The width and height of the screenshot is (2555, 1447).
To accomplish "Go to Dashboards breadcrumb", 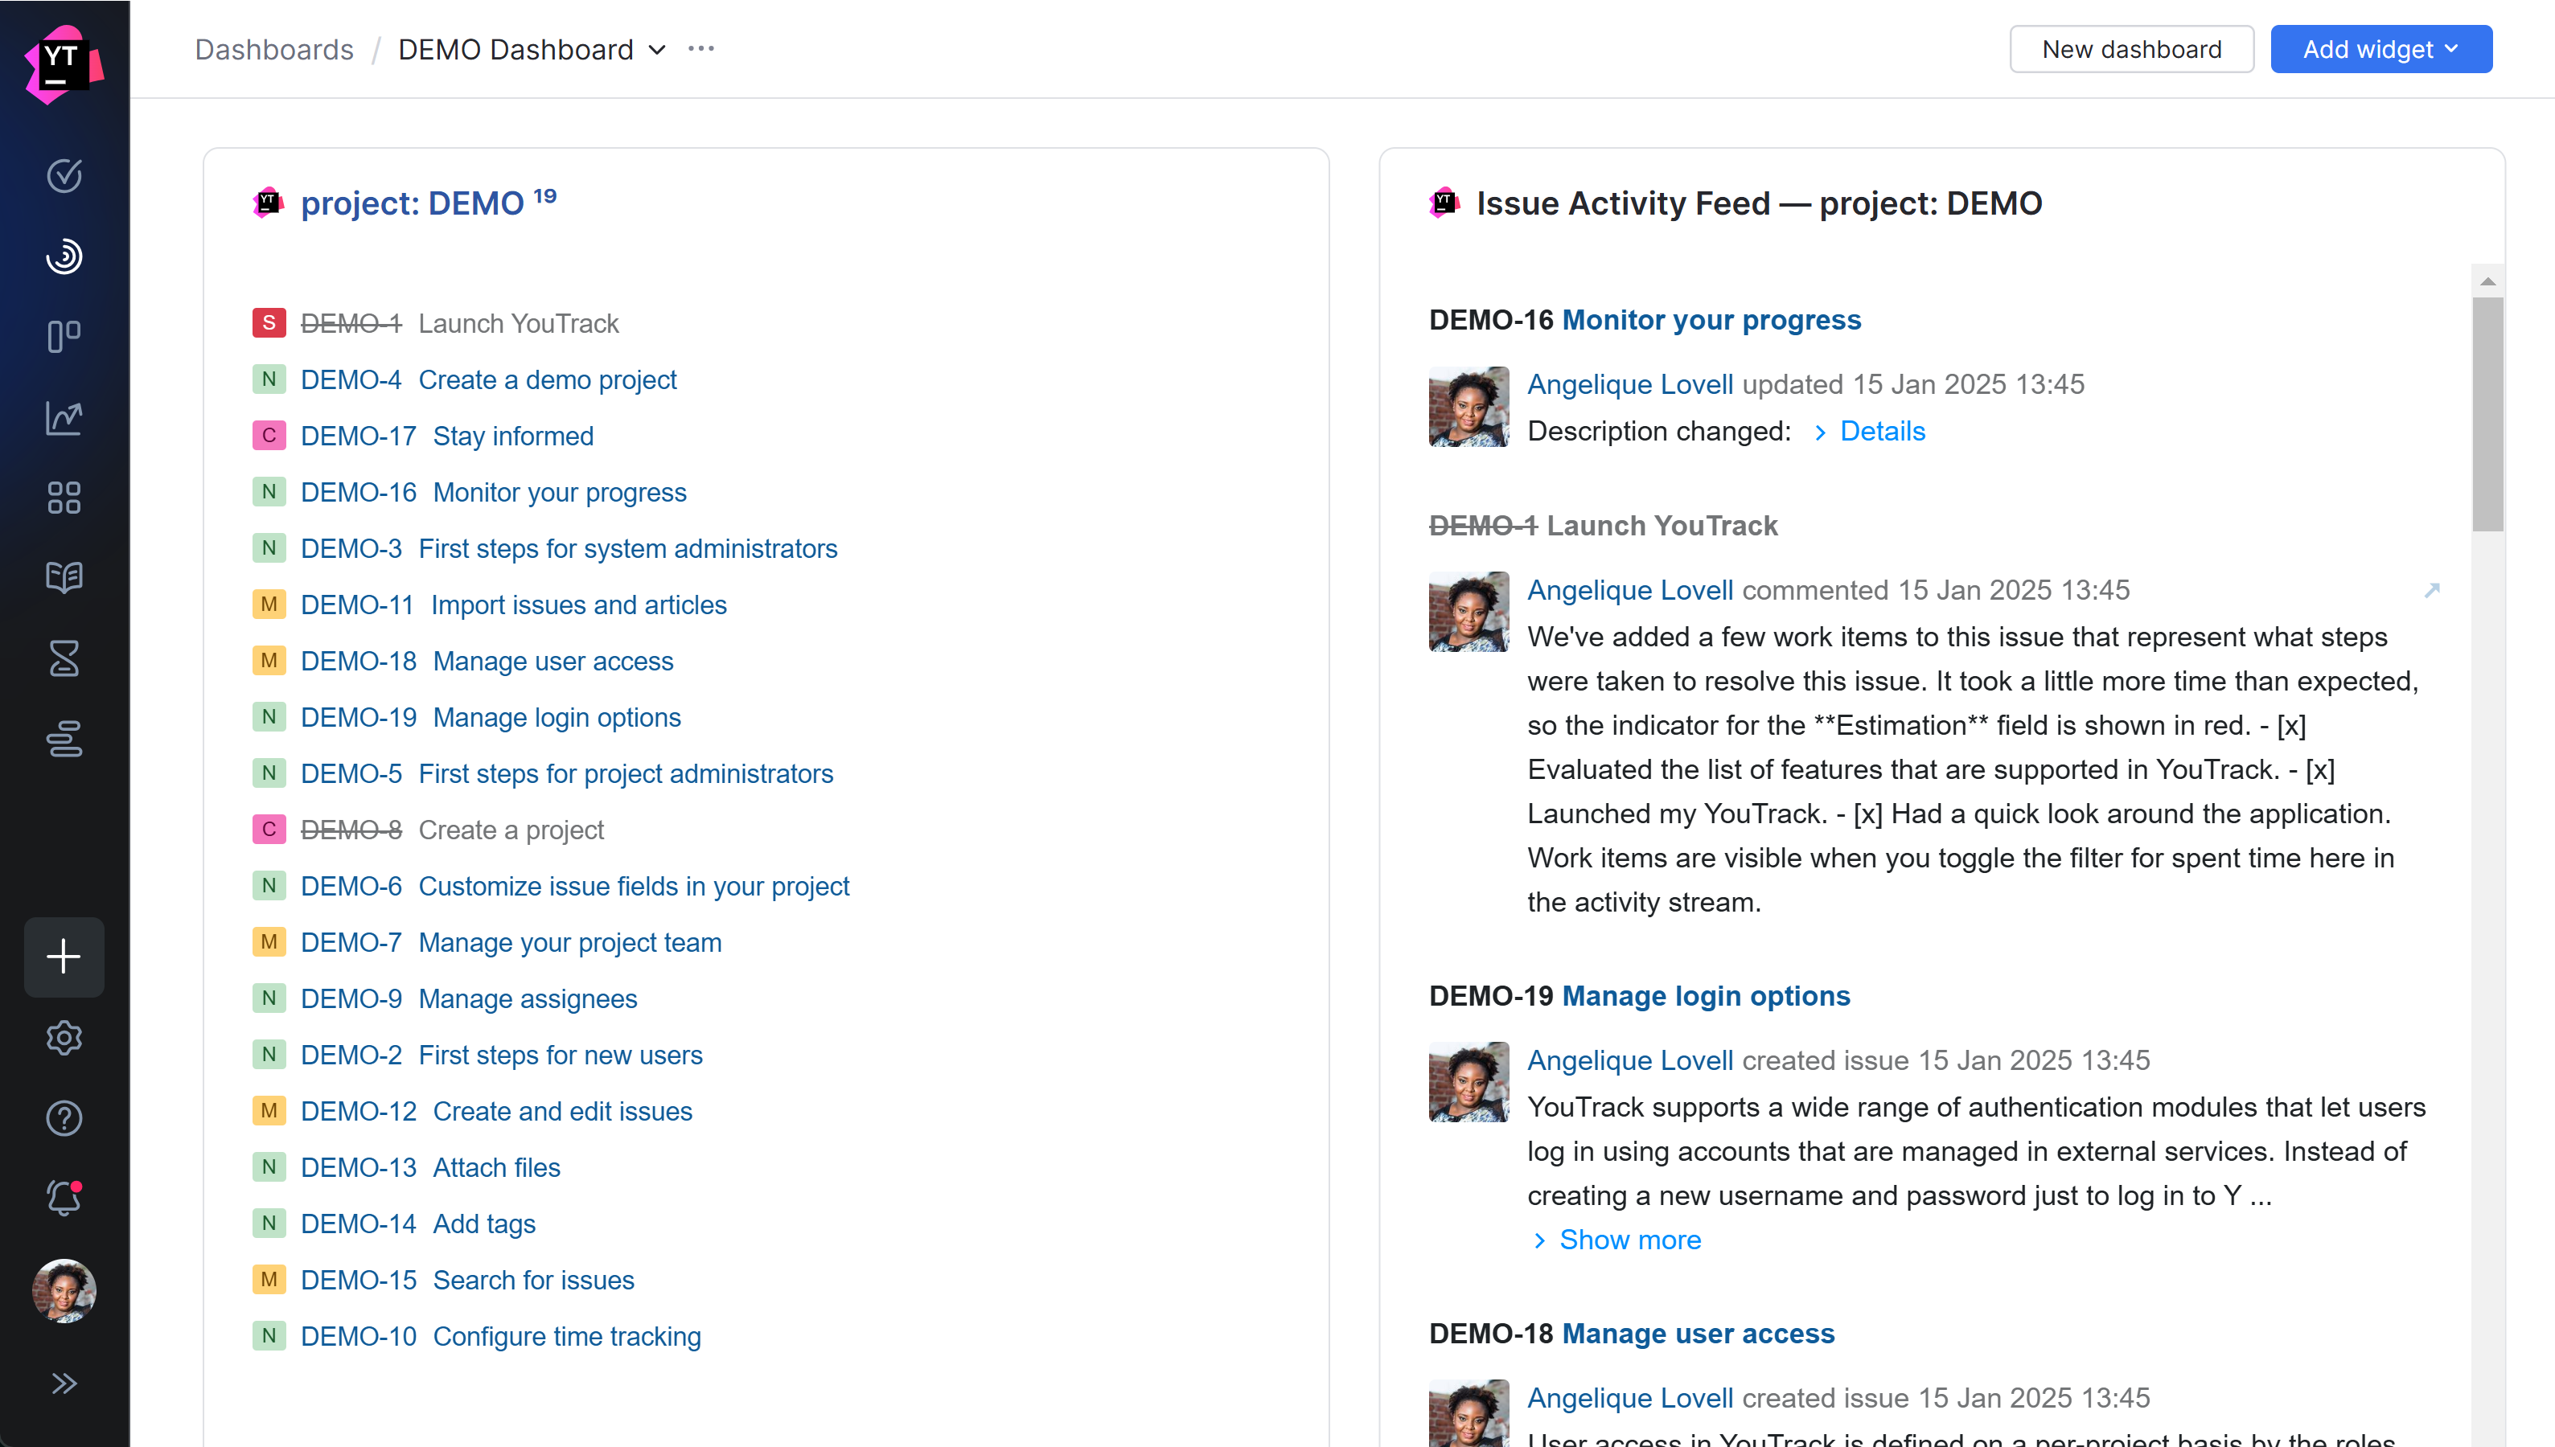I will tap(274, 50).
